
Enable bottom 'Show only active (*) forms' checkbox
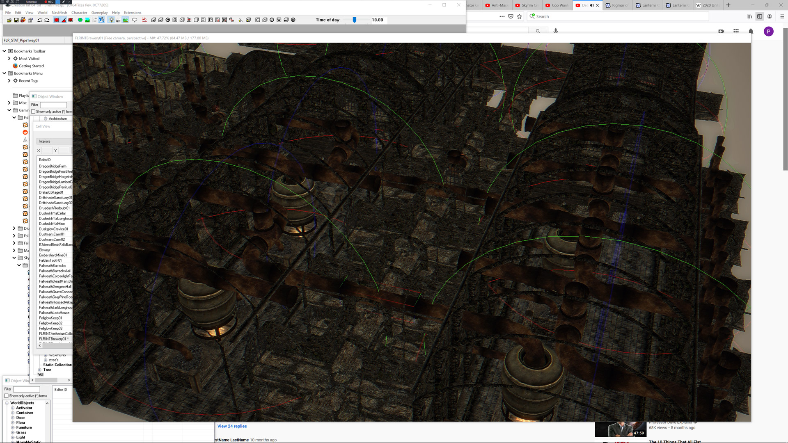click(x=7, y=396)
